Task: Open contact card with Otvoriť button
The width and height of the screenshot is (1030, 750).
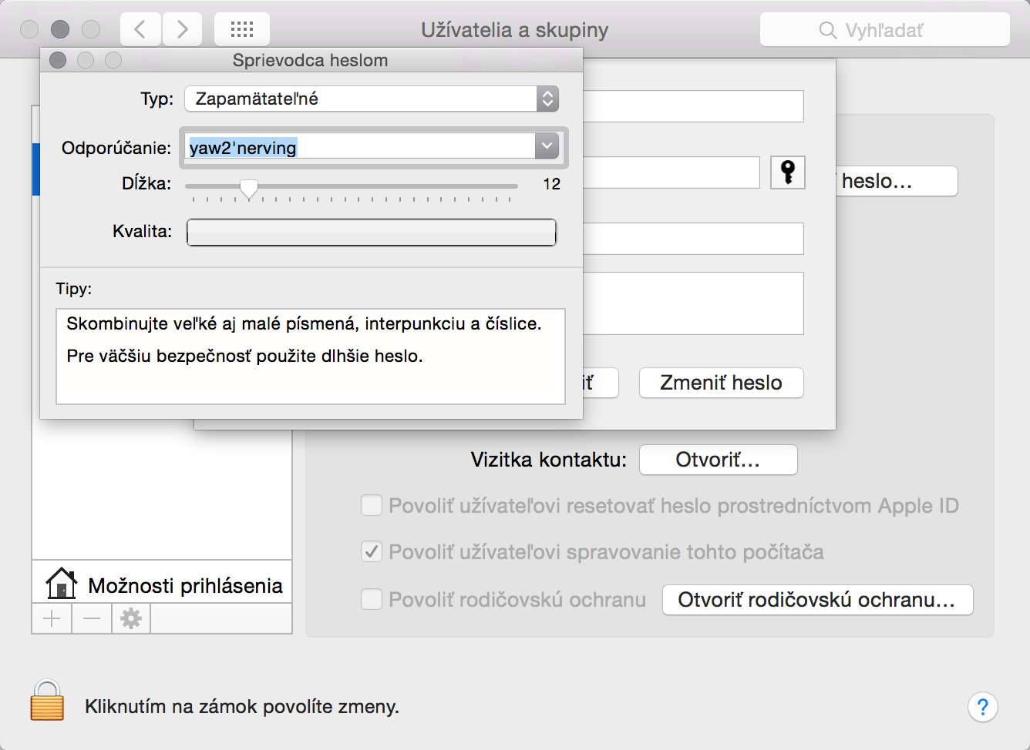Action: click(718, 460)
